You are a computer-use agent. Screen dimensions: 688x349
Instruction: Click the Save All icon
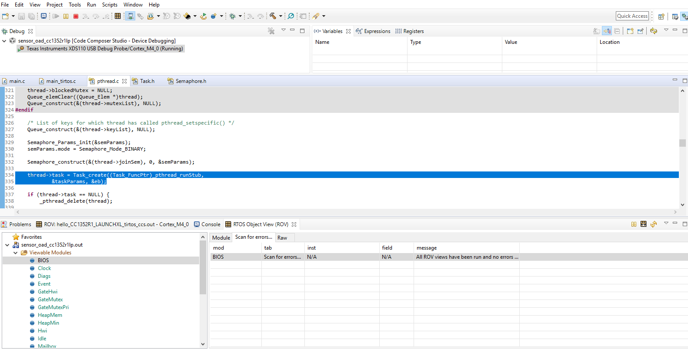[x=31, y=16]
